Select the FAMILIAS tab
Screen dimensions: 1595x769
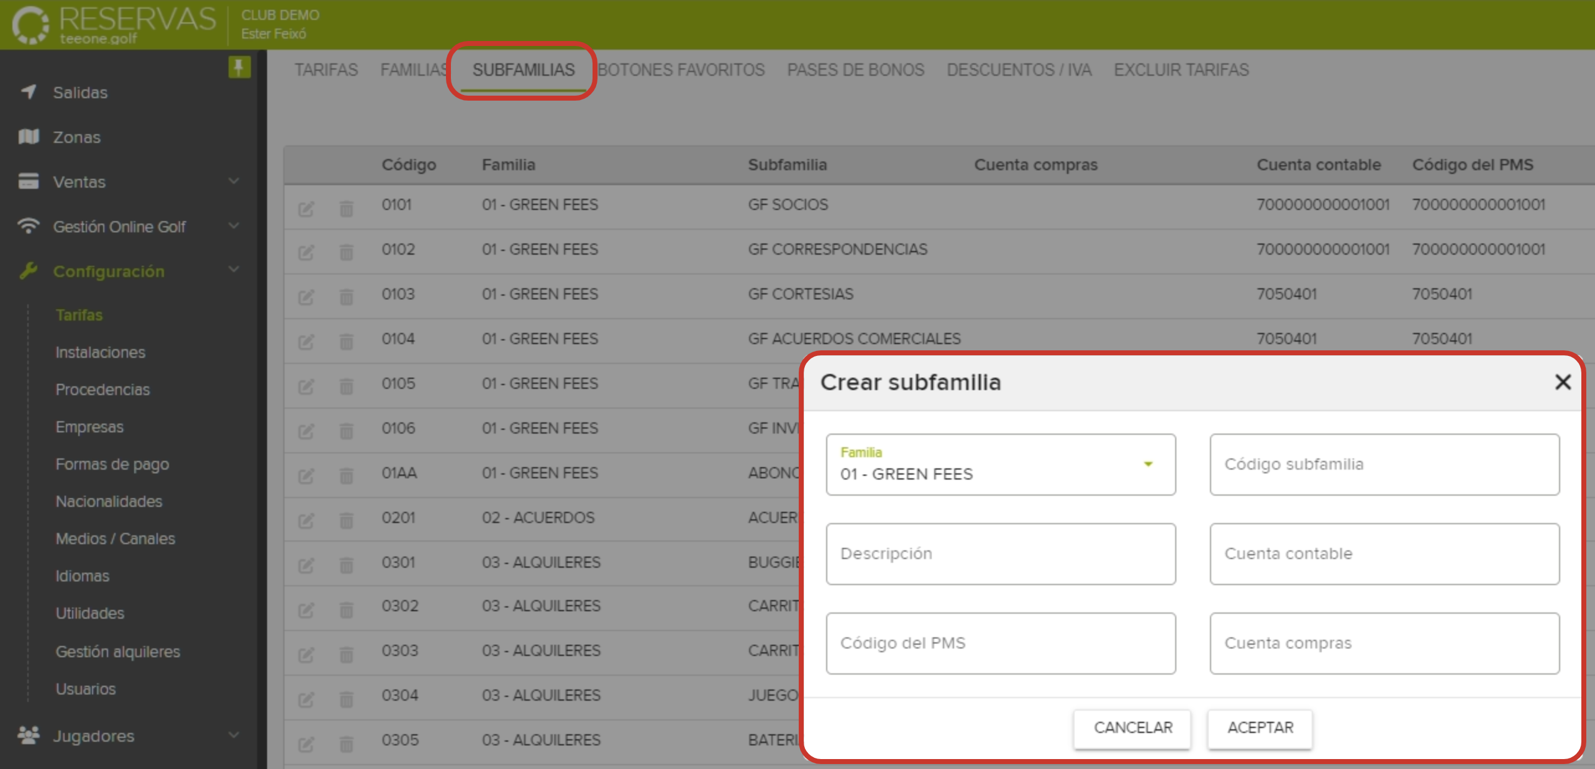click(413, 70)
